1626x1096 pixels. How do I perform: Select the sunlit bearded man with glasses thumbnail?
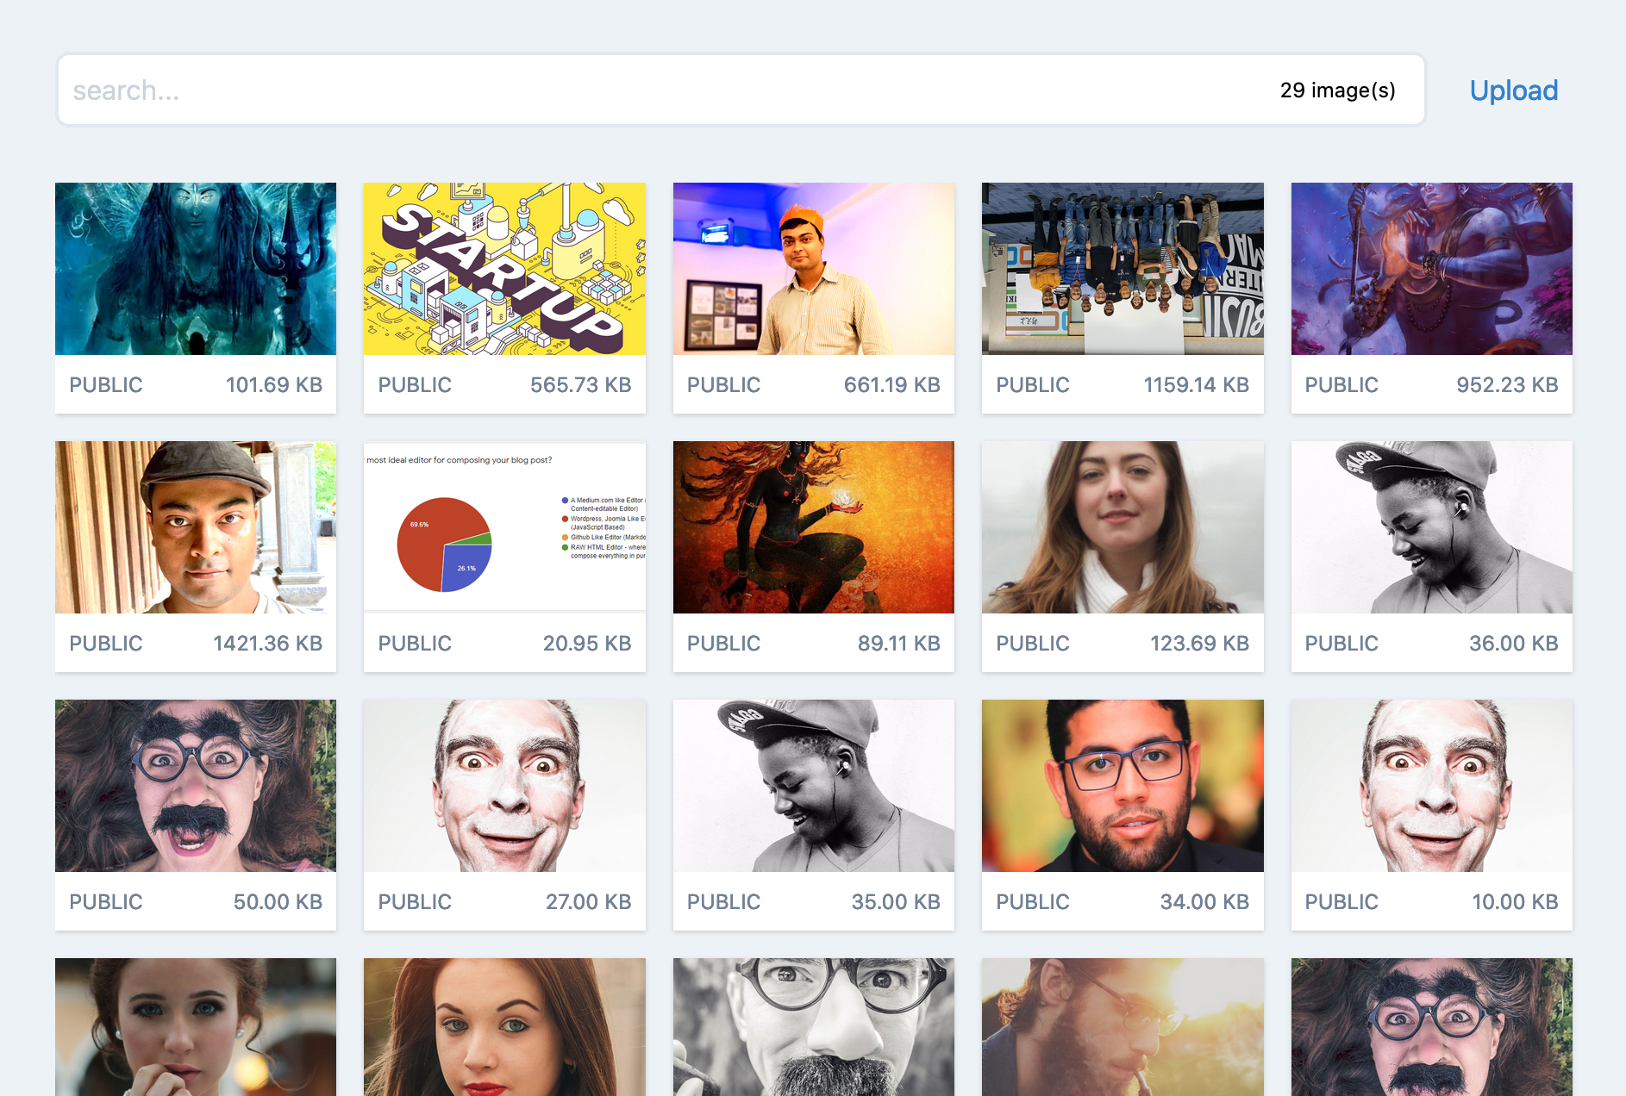pyautogui.click(x=1123, y=1027)
